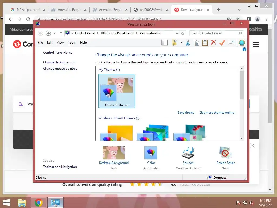Click the orange checkmark Properties icon
The width and height of the screenshot is (277, 208).
[x=222, y=43]
